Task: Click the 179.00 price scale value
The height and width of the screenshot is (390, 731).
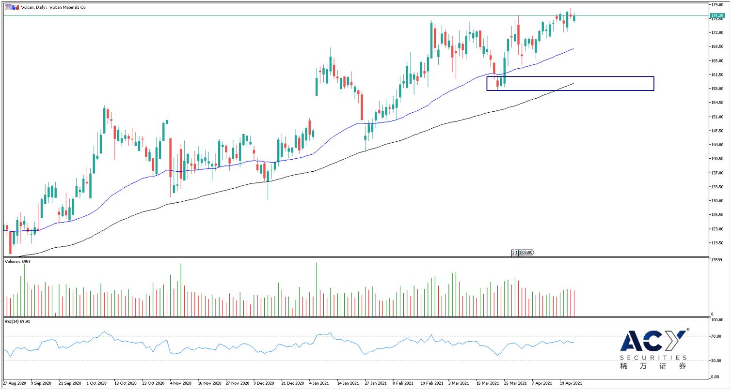Action: 717,4
